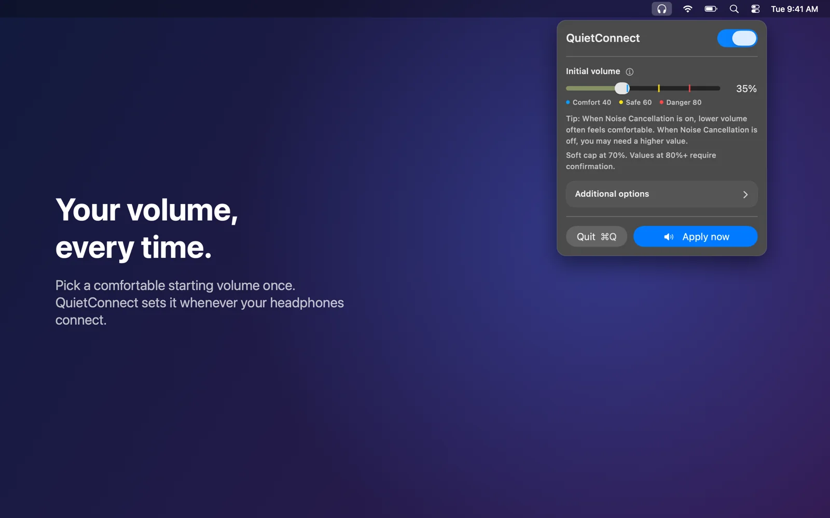Click the chevron arrow in Additional options
The height and width of the screenshot is (518, 830).
coord(745,195)
